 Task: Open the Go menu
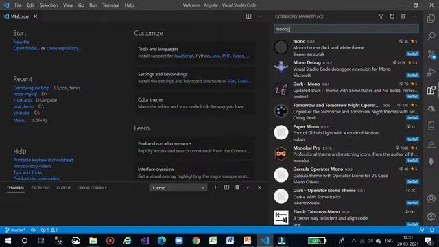click(81, 5)
